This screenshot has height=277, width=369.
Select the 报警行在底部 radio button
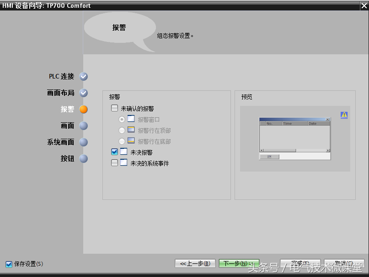pos(122,141)
